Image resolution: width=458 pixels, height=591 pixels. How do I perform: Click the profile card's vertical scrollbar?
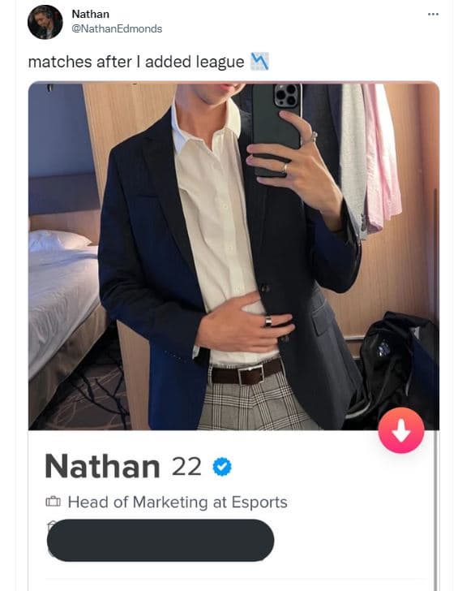click(x=436, y=511)
